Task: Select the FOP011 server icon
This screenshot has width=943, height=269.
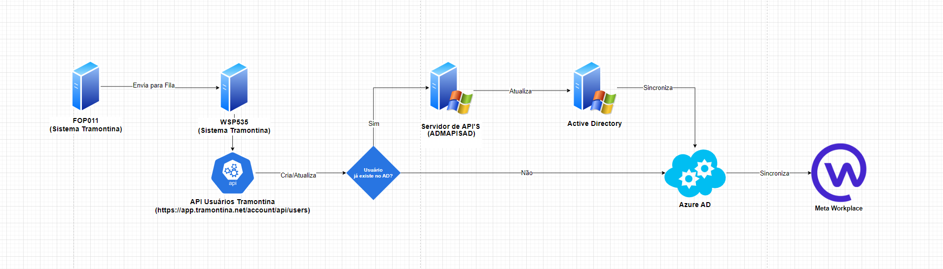Action: pos(86,86)
